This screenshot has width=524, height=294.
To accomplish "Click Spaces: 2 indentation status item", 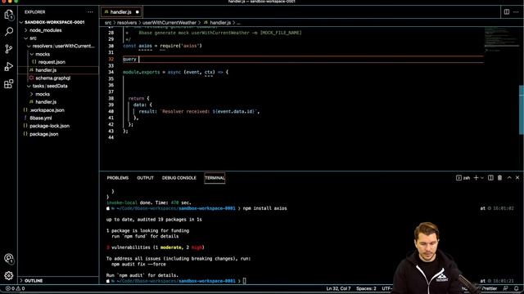I will point(366,288).
